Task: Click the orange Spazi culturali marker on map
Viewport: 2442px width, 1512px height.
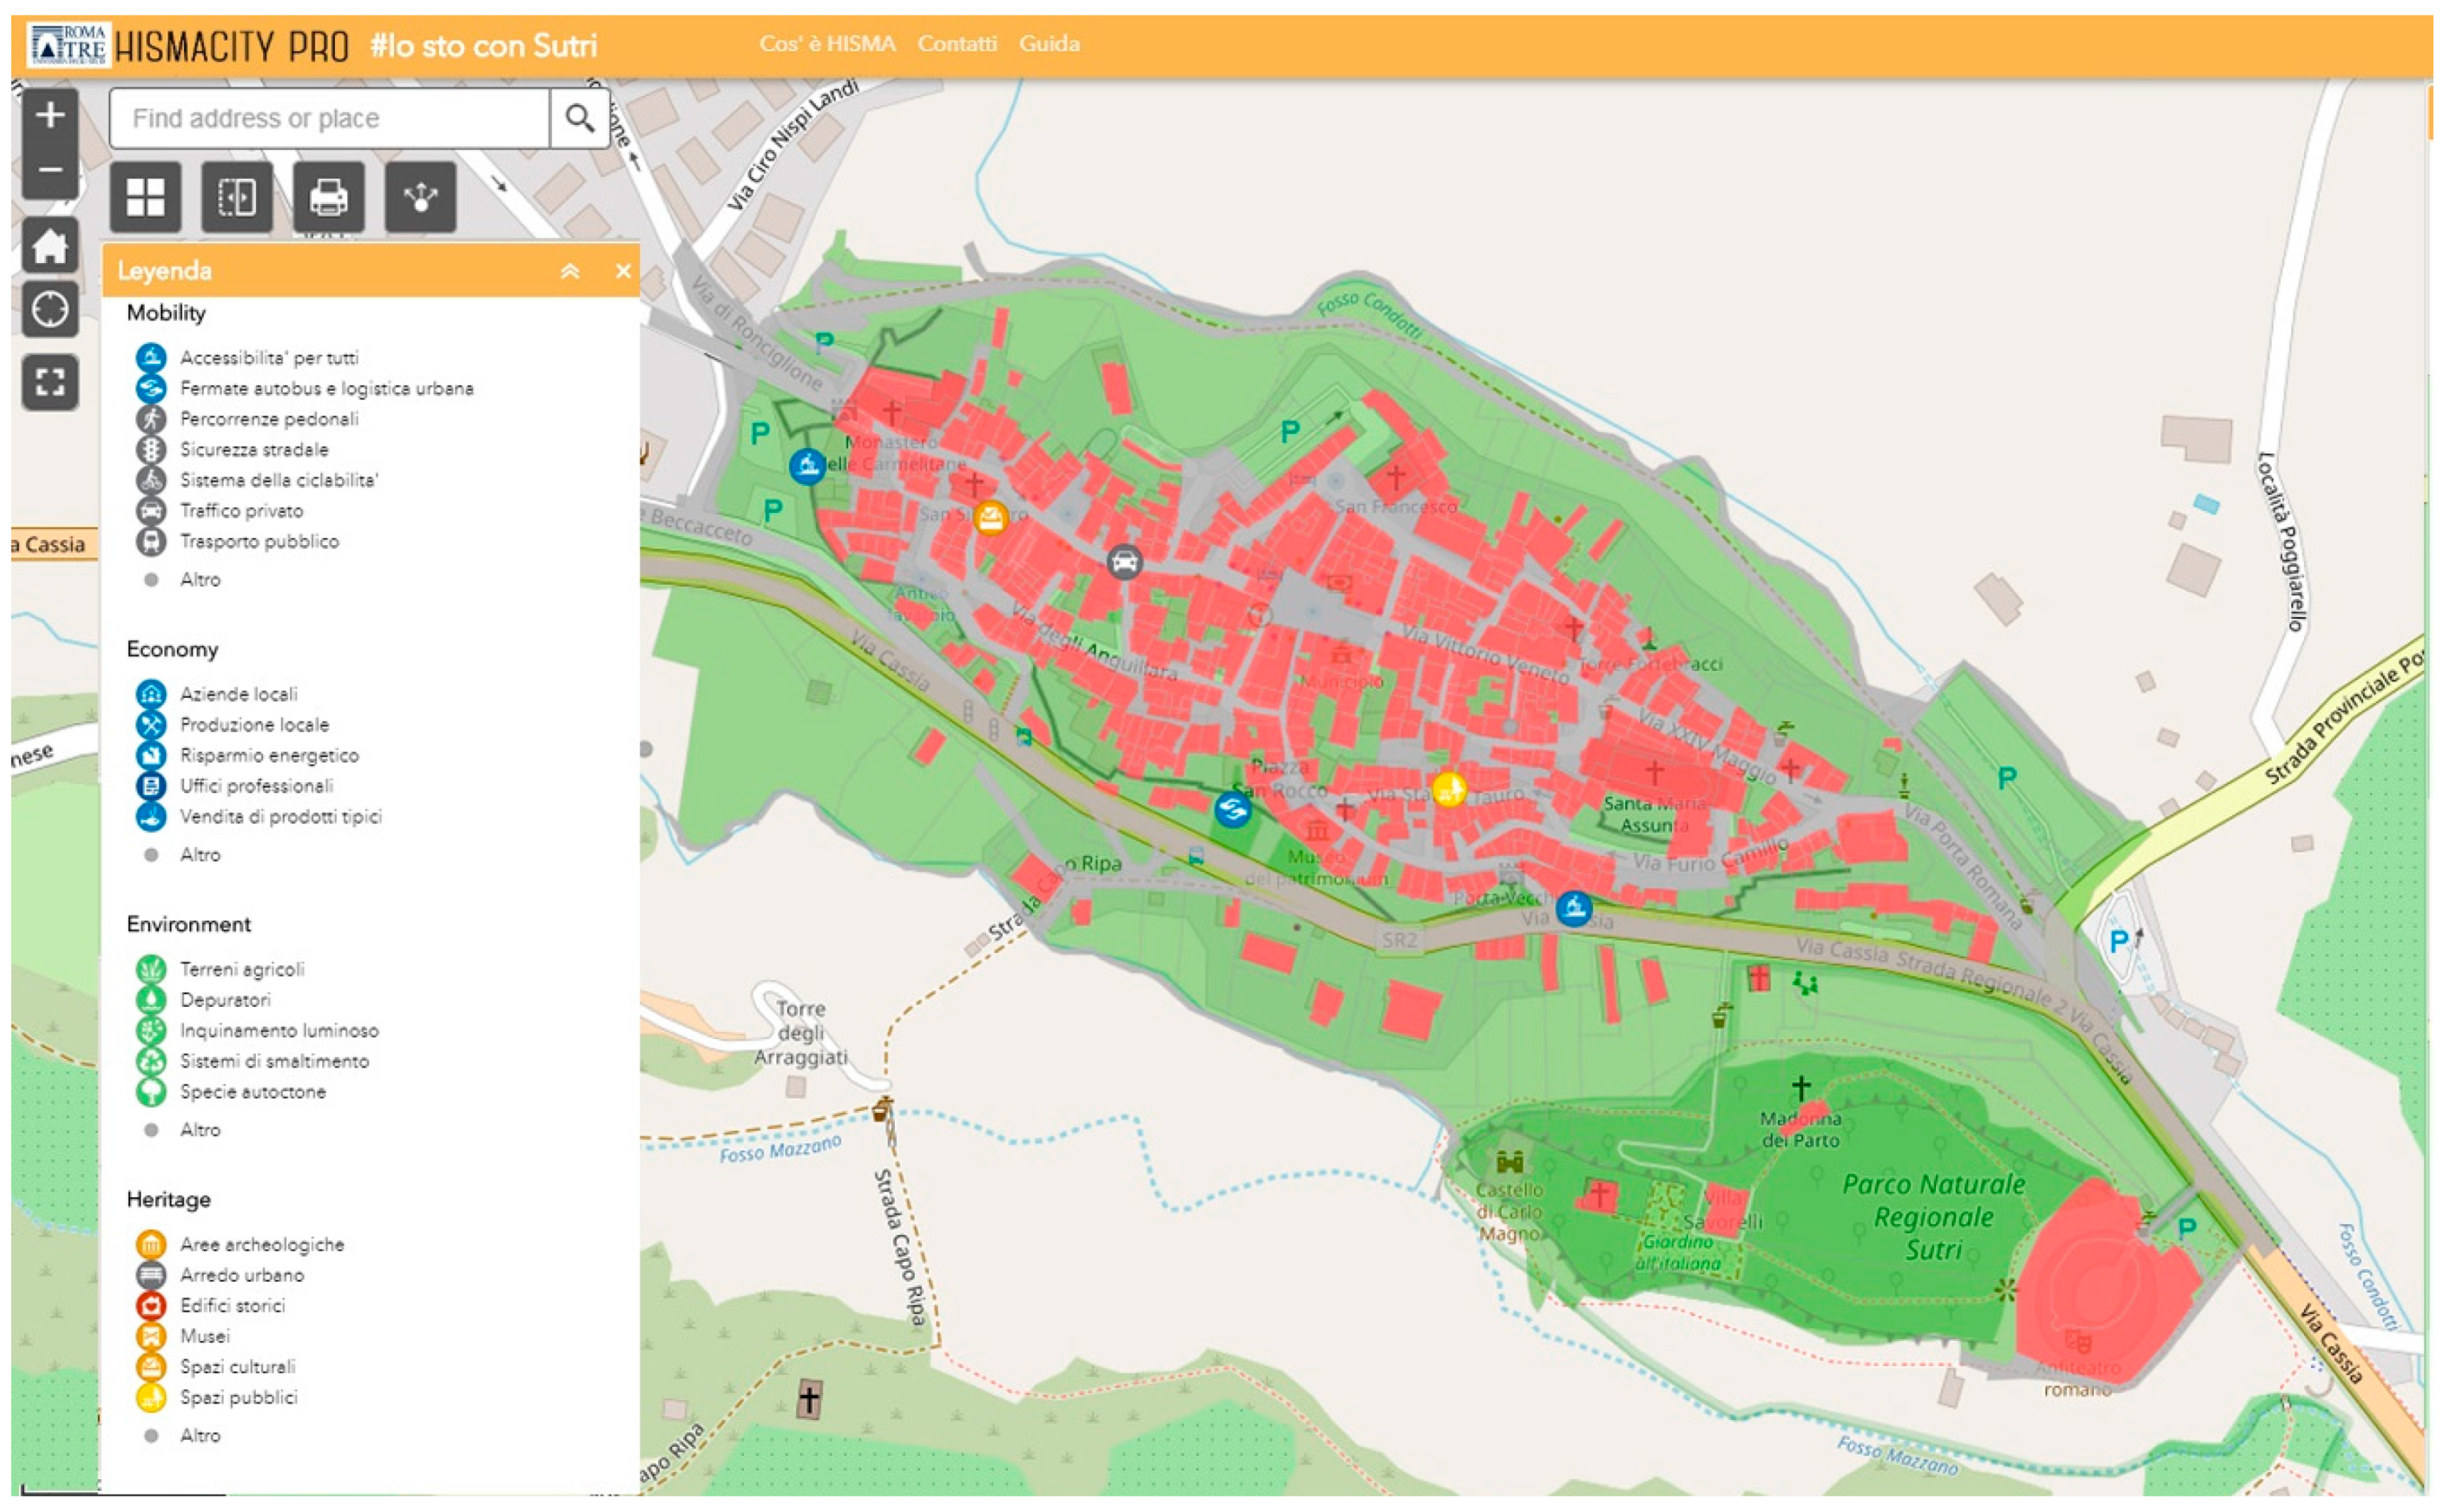Action: (x=991, y=517)
